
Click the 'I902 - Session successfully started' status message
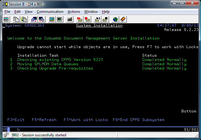pyautogui.click(x=39, y=135)
